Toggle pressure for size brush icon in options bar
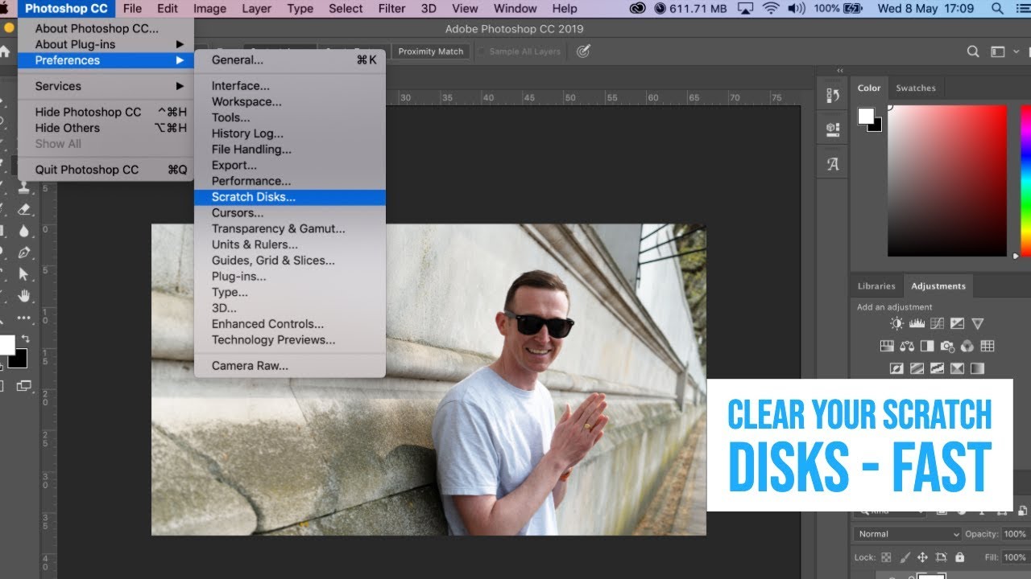The height and width of the screenshot is (579, 1031). tap(584, 51)
